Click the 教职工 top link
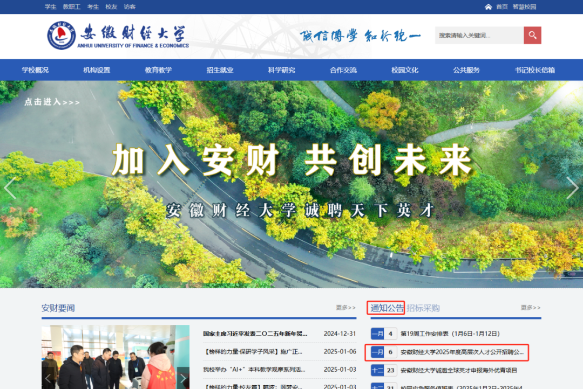This screenshot has width=583, height=389. tap(72, 6)
